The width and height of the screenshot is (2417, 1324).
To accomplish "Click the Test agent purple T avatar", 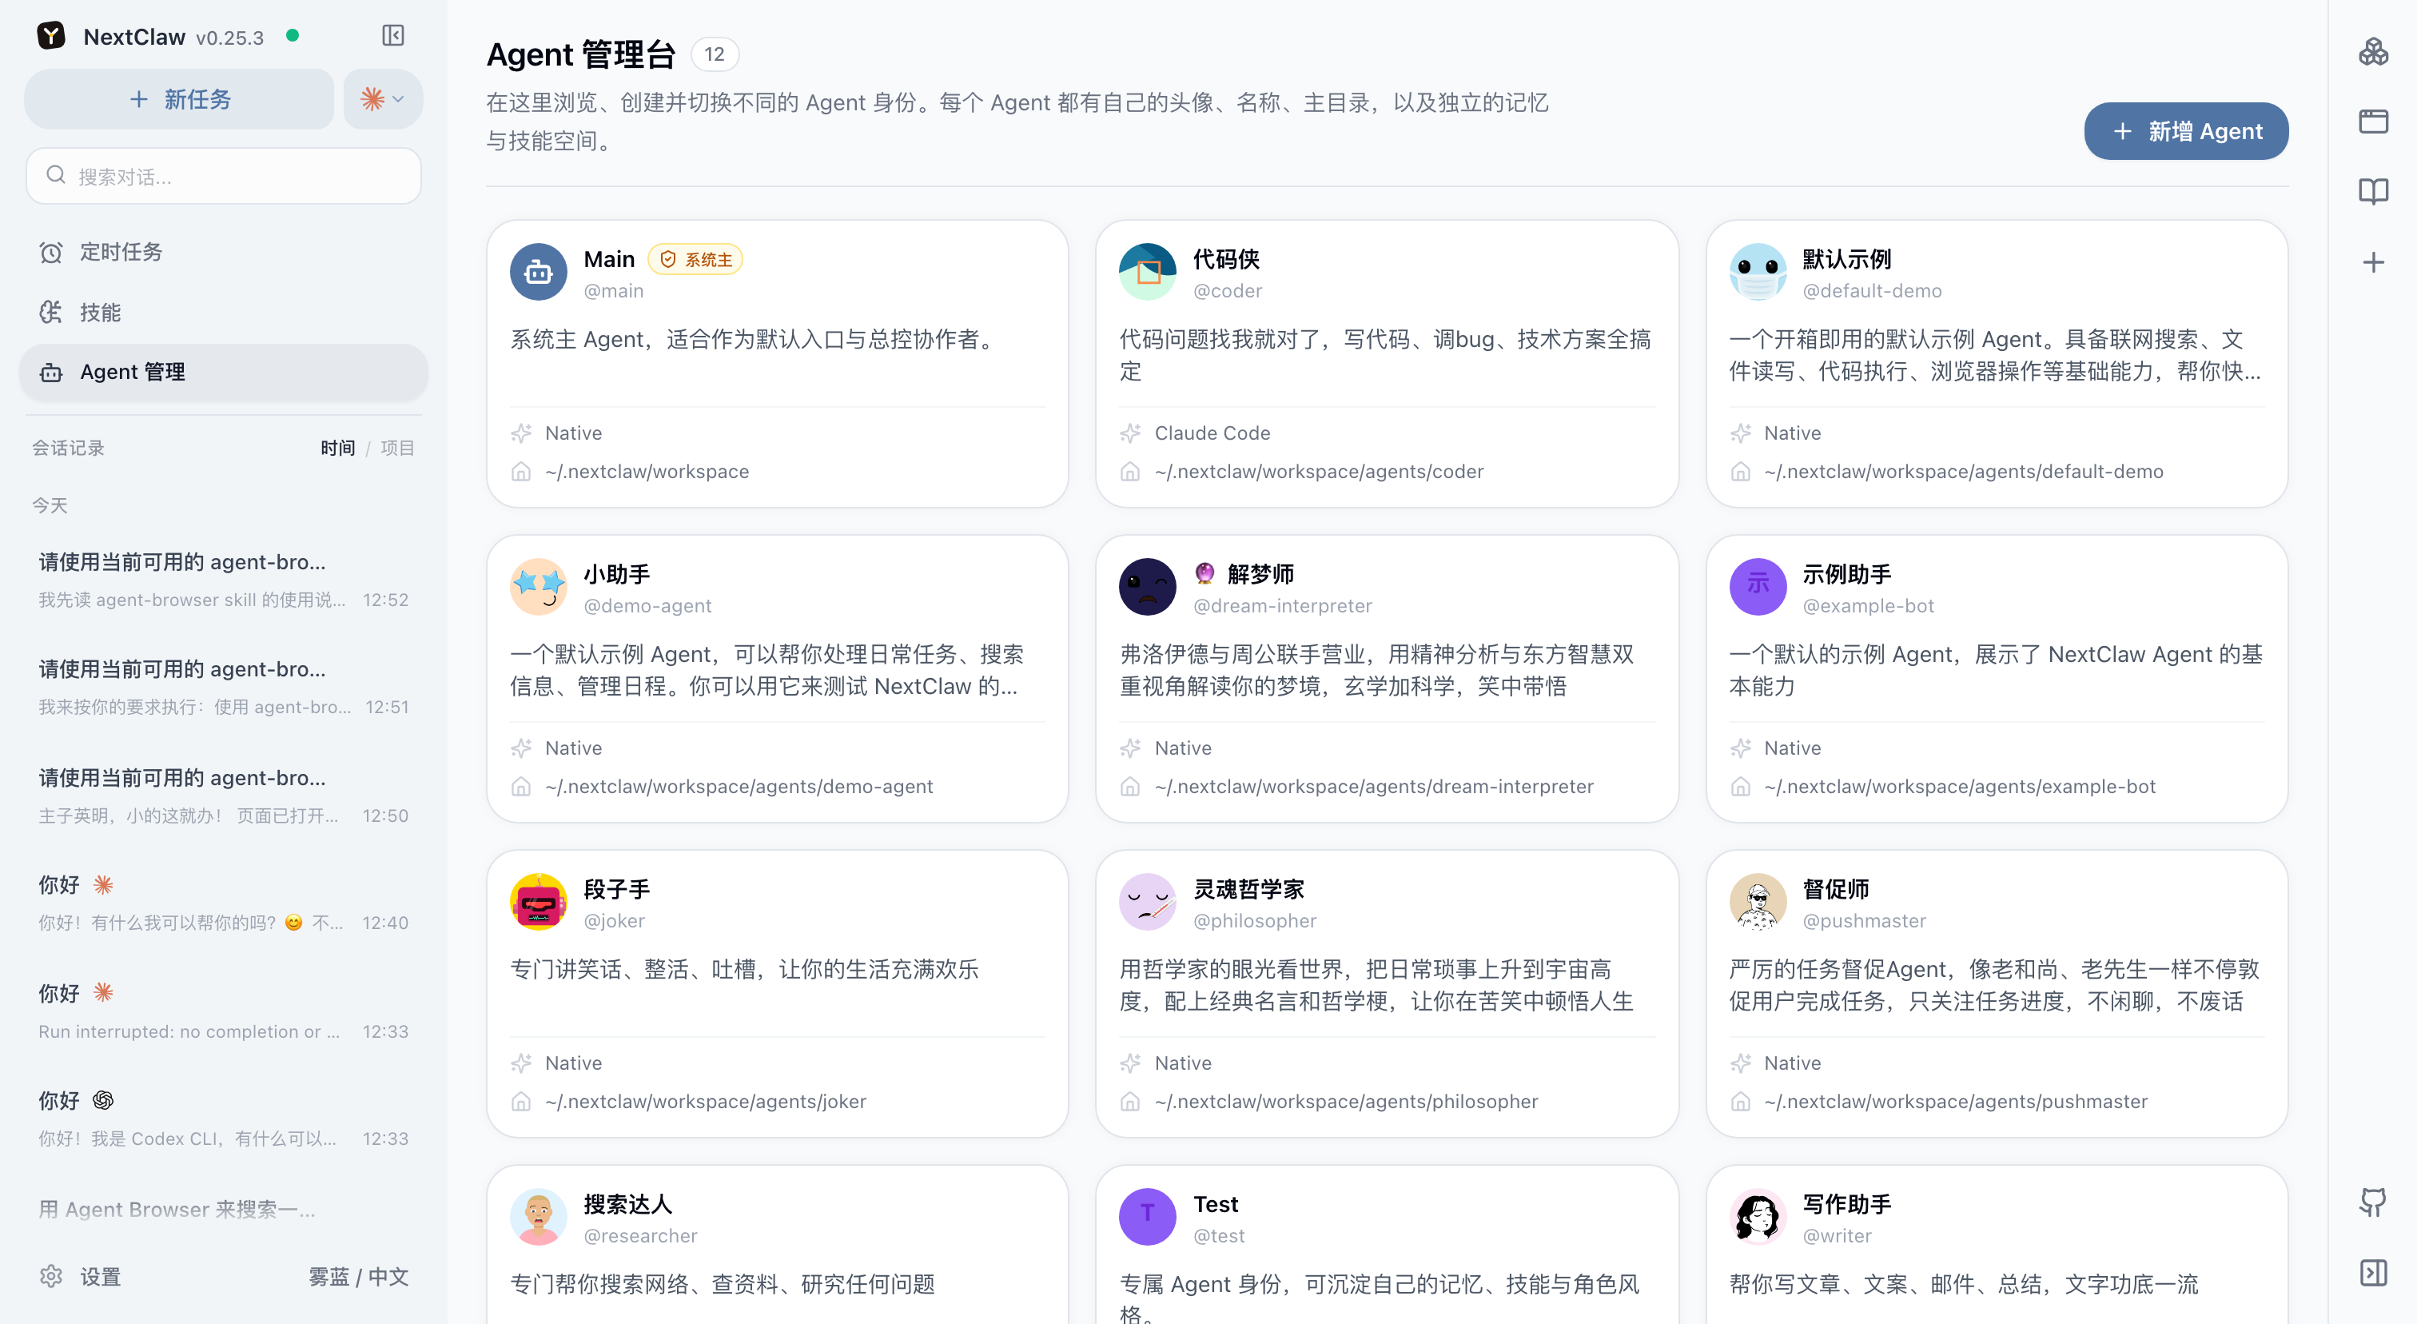I will 1148,1217.
